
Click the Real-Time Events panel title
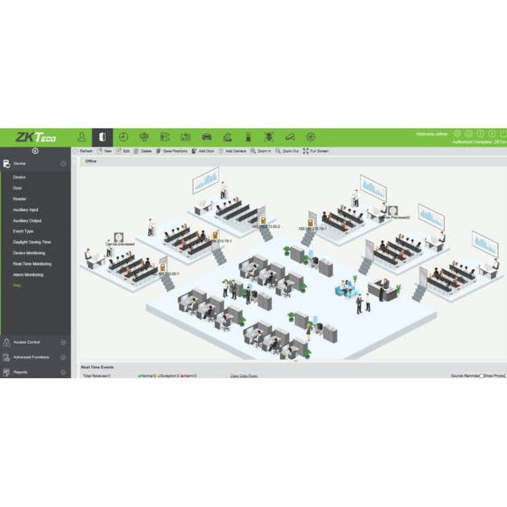point(97,367)
